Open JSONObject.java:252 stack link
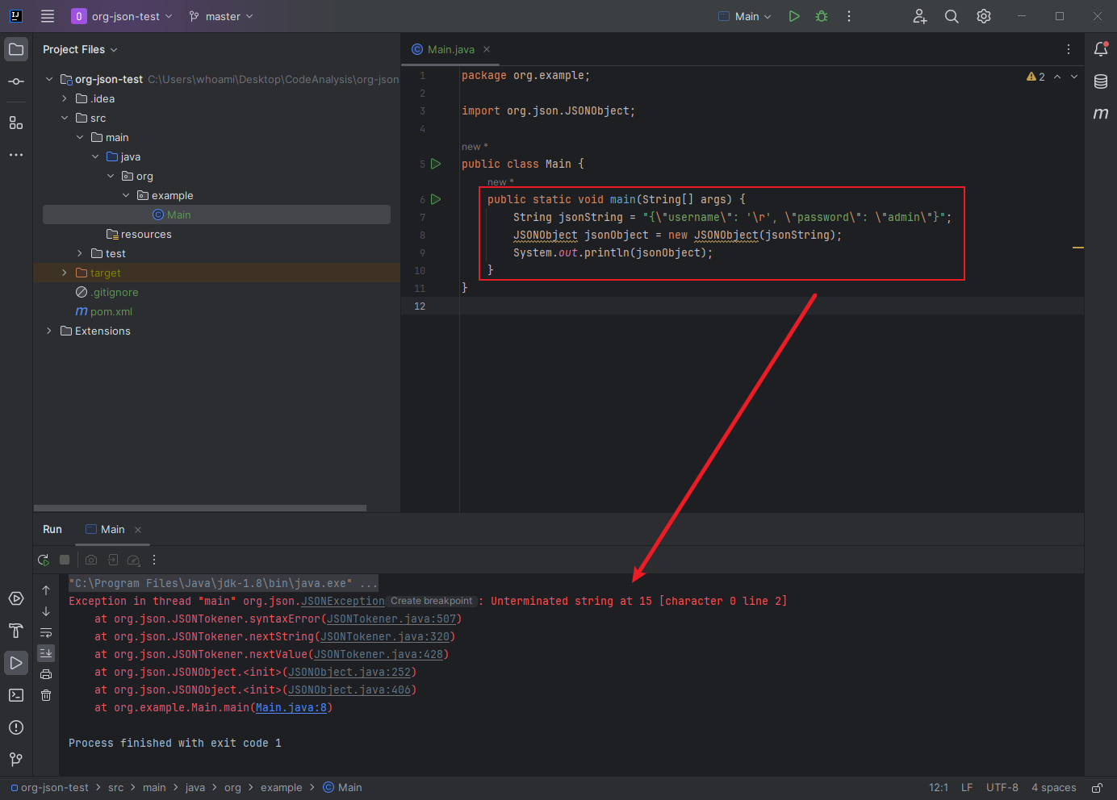1117x800 pixels. pyautogui.click(x=349, y=672)
